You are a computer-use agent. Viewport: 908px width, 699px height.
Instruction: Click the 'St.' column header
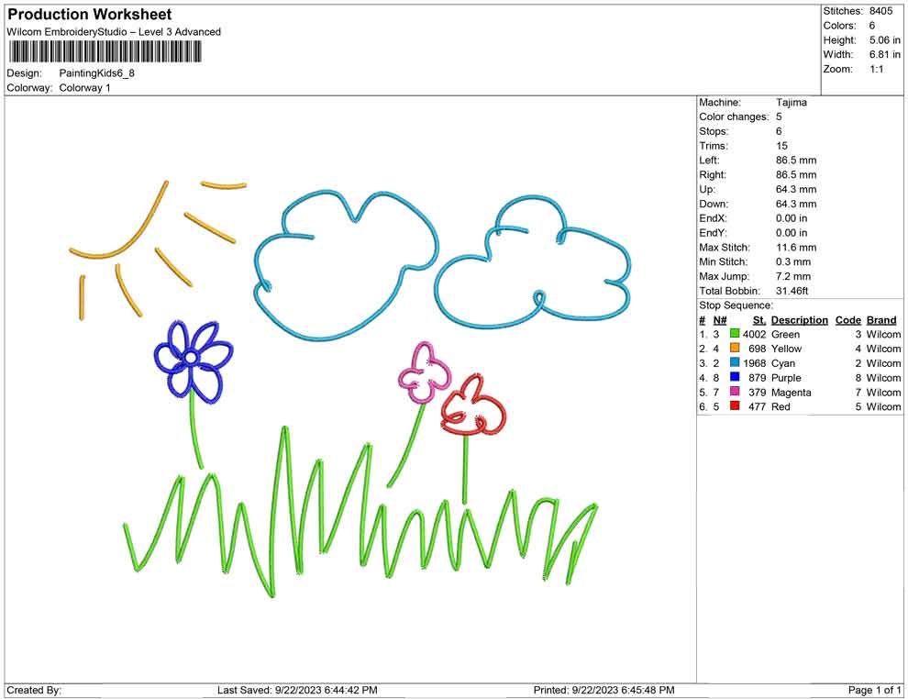coord(759,319)
